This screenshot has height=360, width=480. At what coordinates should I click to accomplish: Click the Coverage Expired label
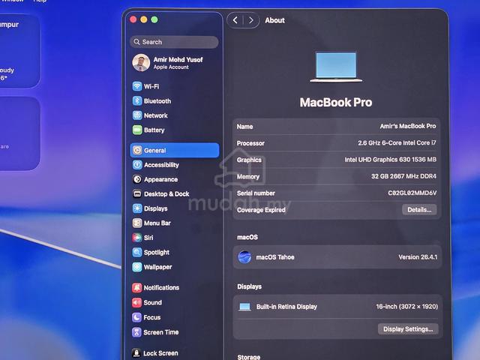coord(261,210)
